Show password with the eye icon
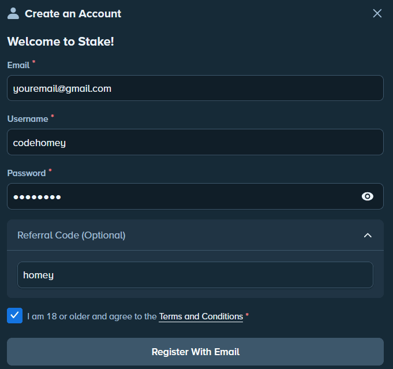The image size is (393, 369). (368, 196)
